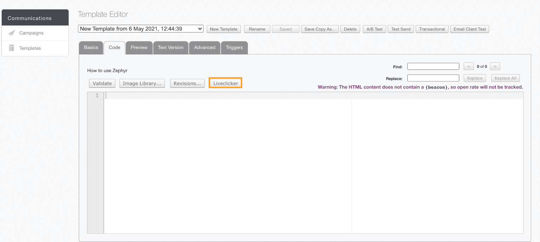540x242 pixels.
Task: Click the Templates grid icon in sidebar
Action: coord(12,48)
